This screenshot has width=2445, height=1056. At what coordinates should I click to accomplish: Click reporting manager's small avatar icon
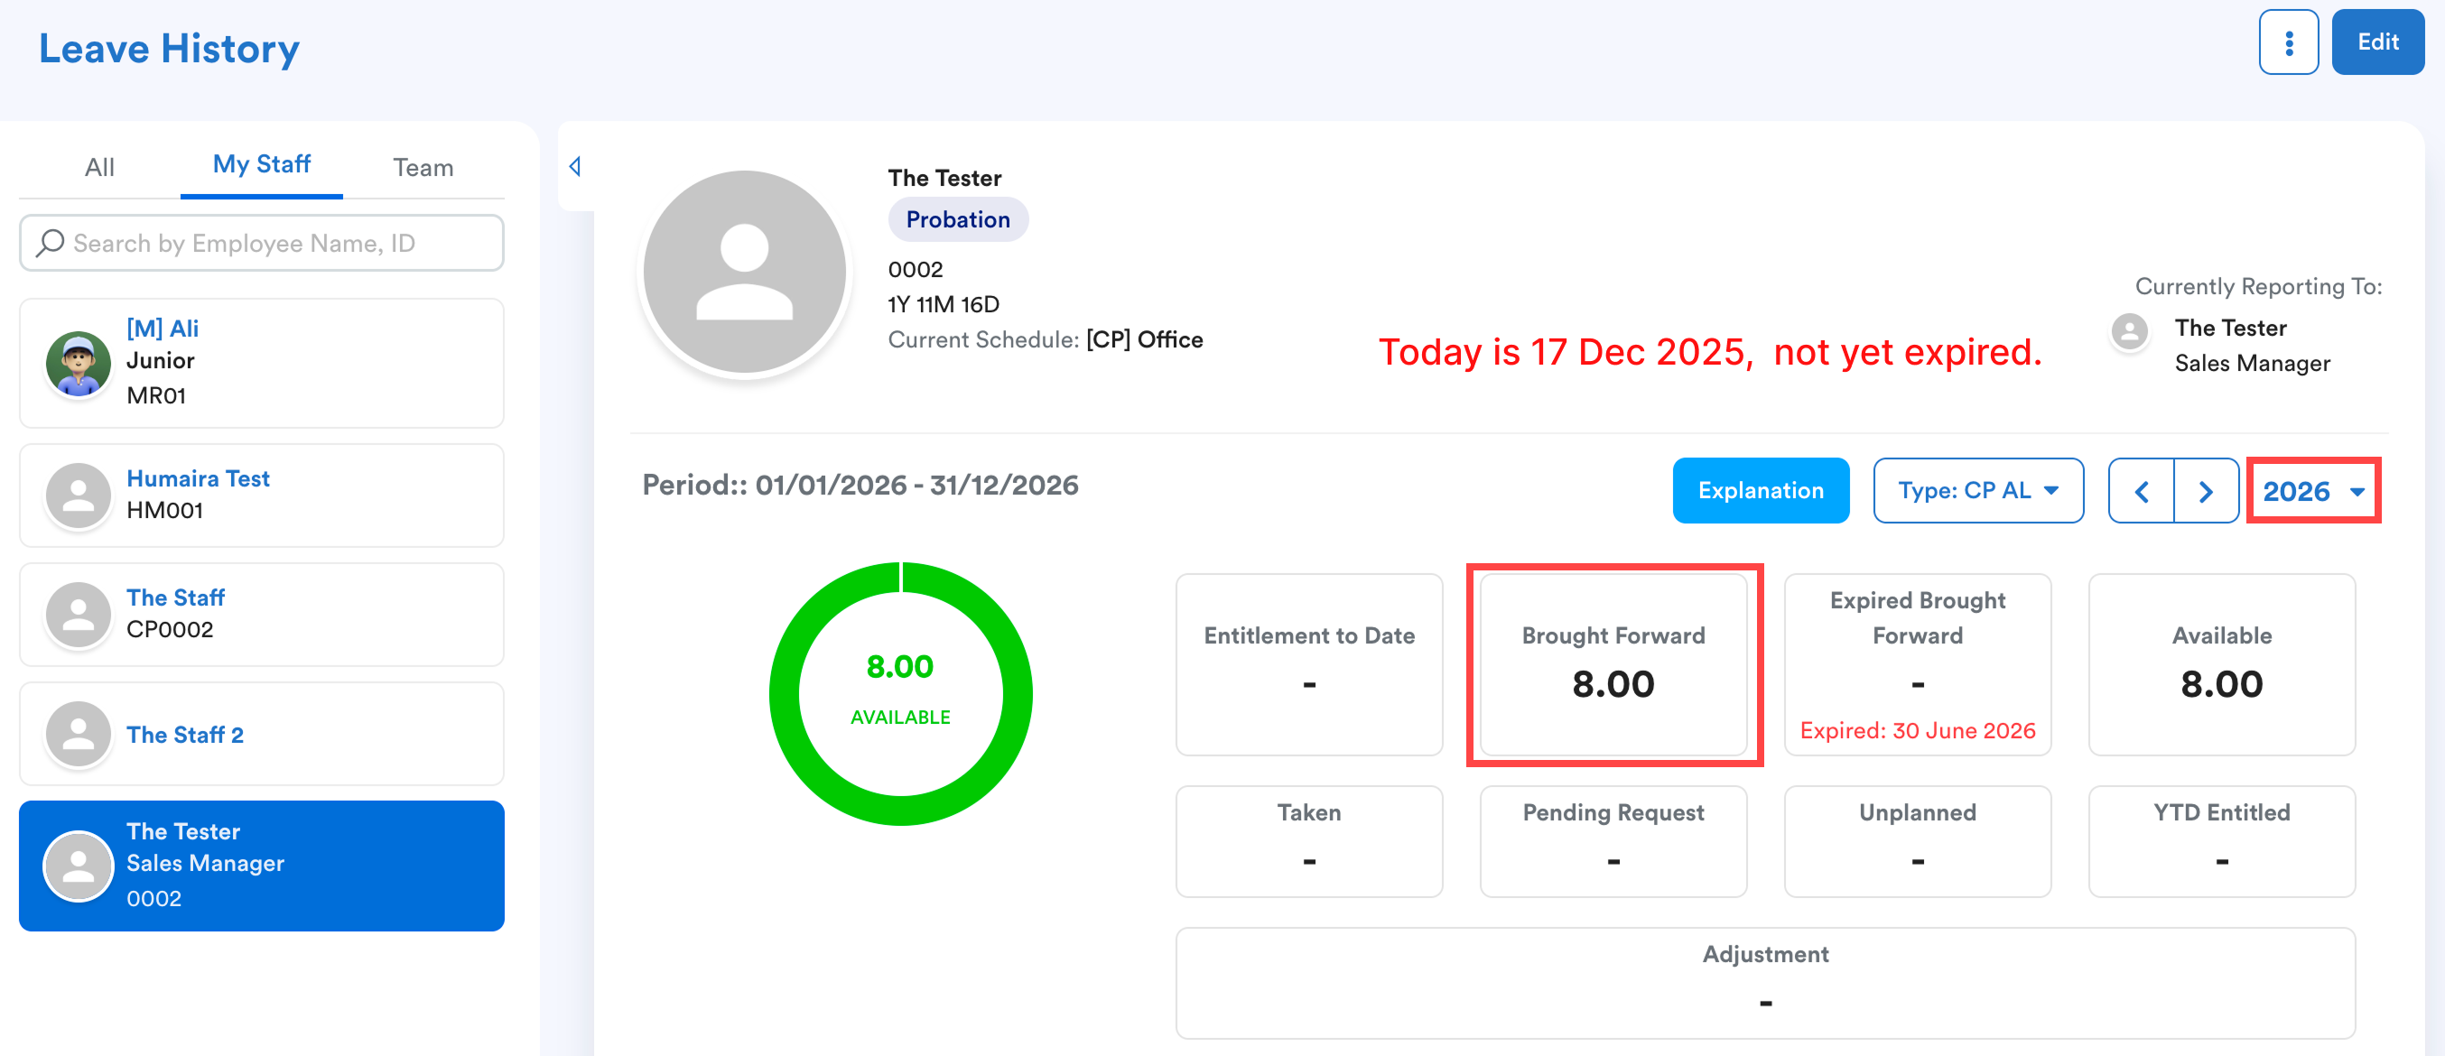pos(2129,332)
